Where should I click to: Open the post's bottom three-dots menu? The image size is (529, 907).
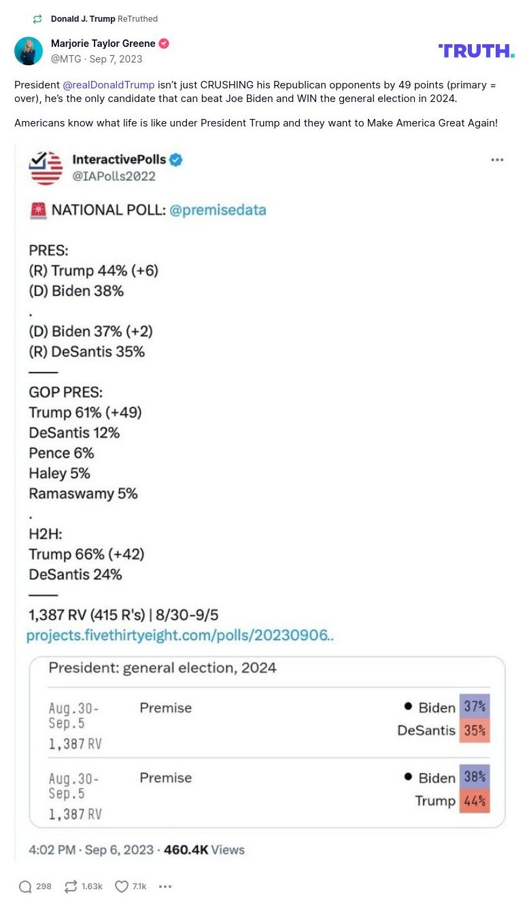tap(165, 887)
